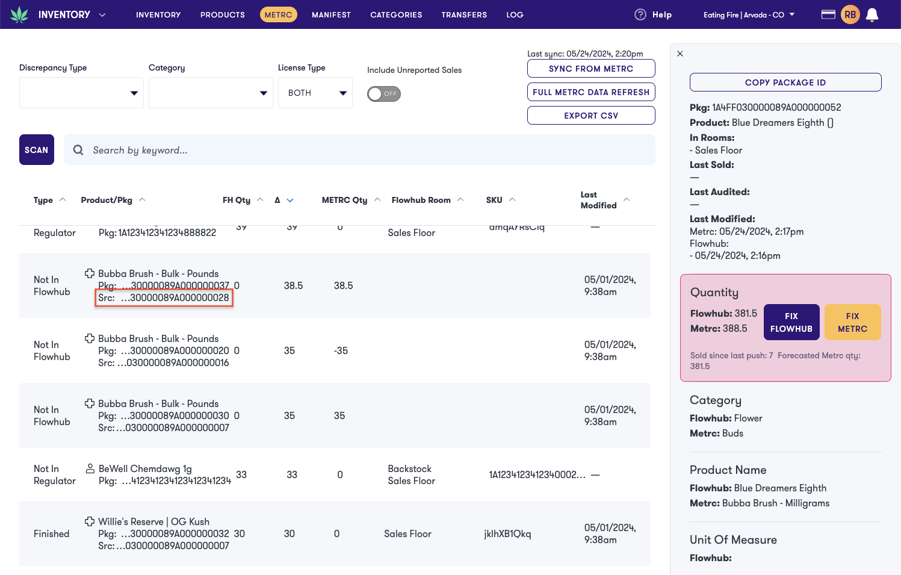The image size is (901, 575).
Task: Click the package icon beside first Bubba Brush row
Action: [90, 273]
